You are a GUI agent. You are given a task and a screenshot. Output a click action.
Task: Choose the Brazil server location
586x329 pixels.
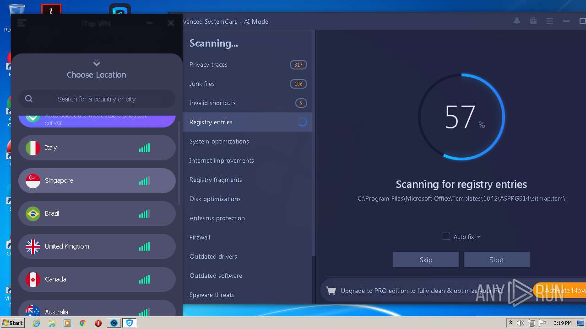pyautogui.click(x=97, y=213)
